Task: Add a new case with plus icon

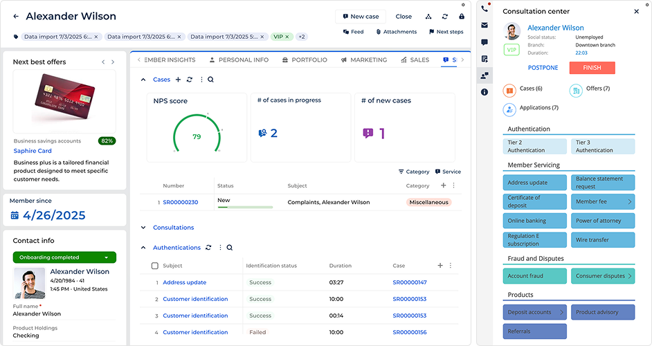Action: click(x=178, y=80)
